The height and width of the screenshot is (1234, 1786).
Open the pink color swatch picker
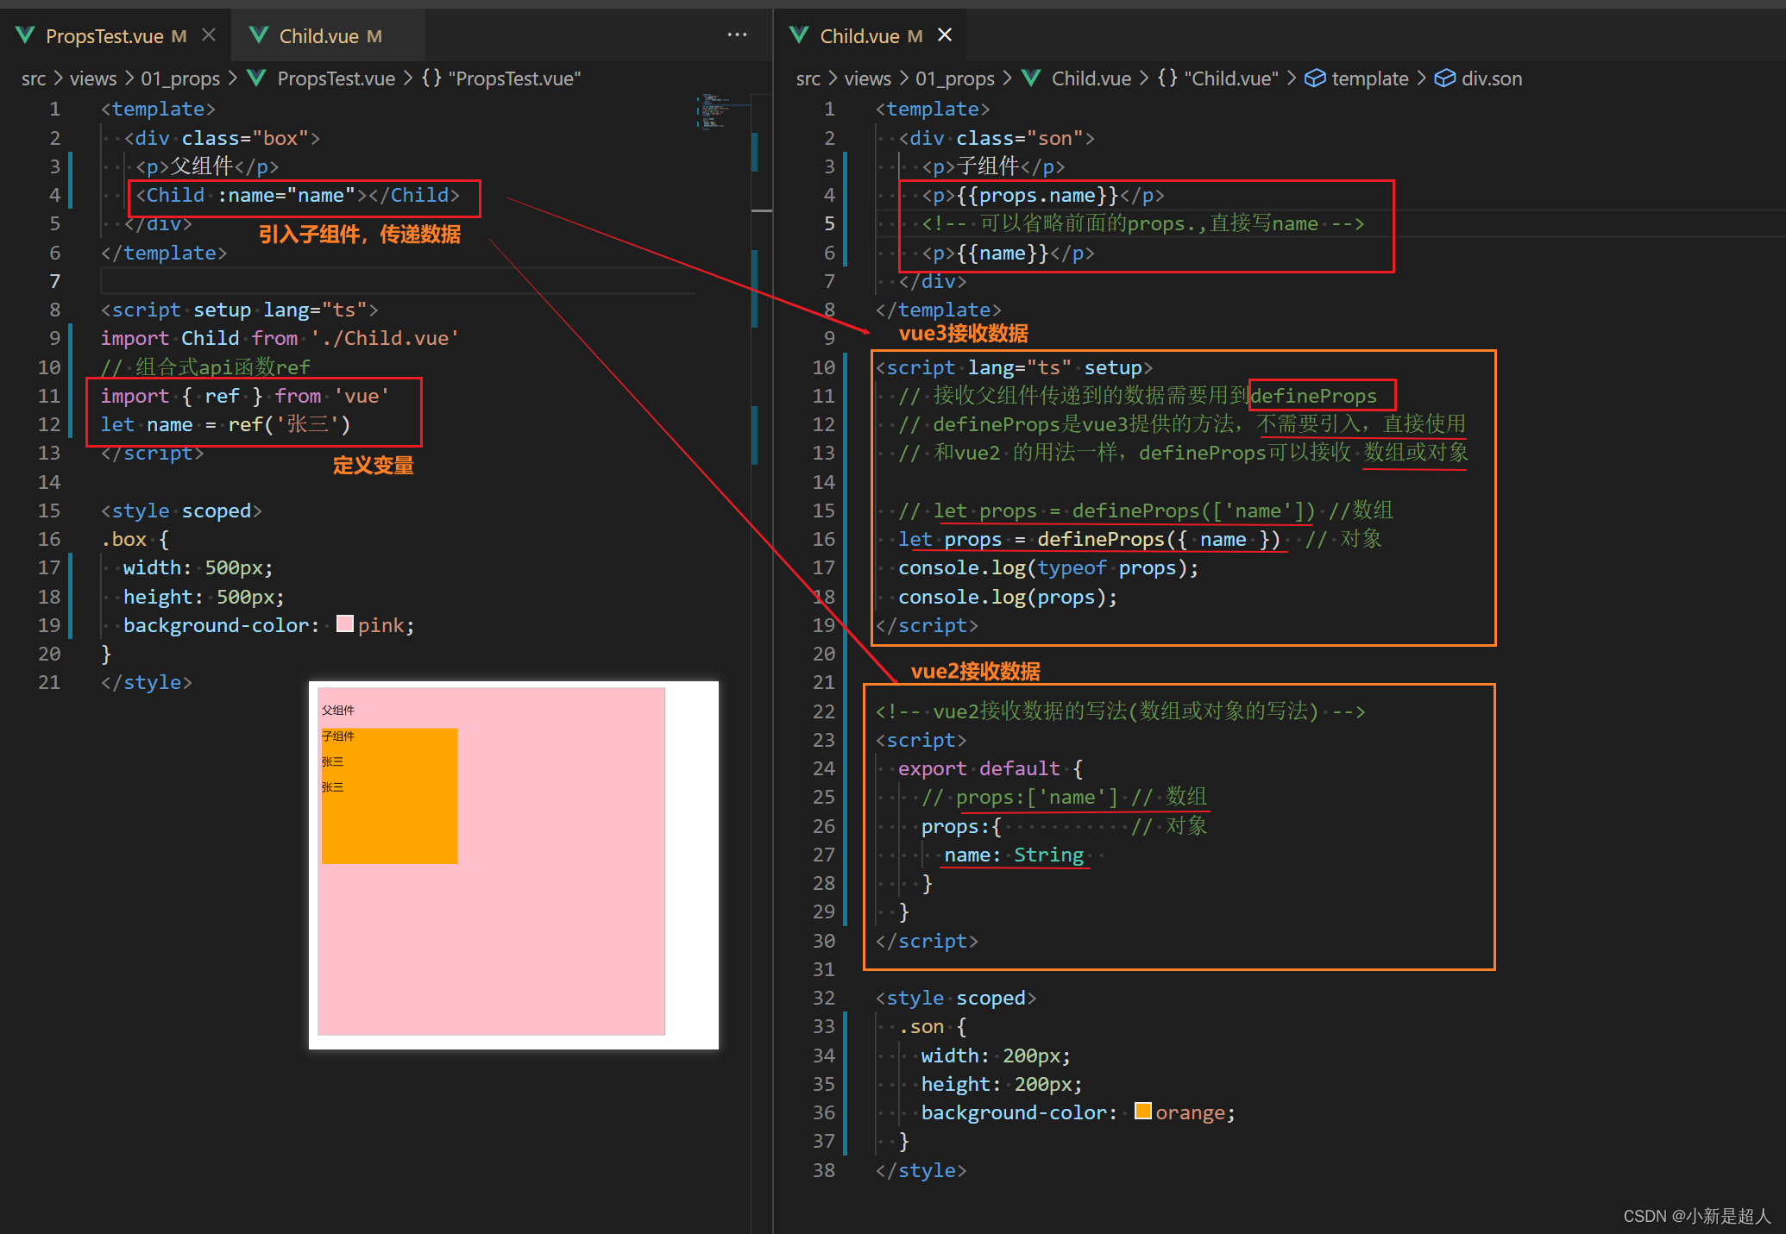345,623
